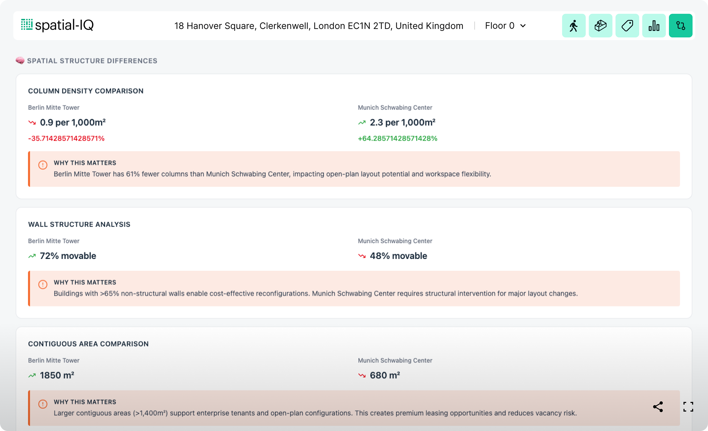This screenshot has width=708, height=431.
Task: Select the price tag icon
Action: (x=627, y=26)
